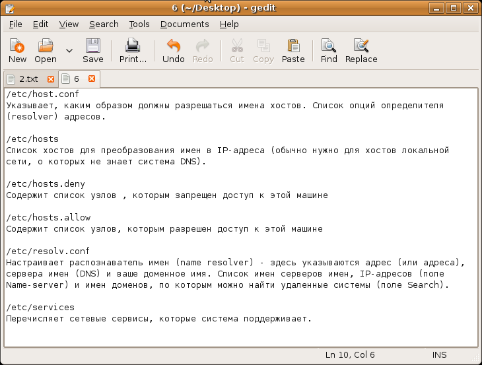Switch to the 2.txt tab
The height and width of the screenshot is (365, 482).
[x=28, y=79]
